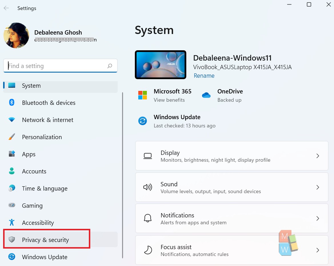Open Notifications alerts settings
Image resolution: width=334 pixels, height=266 pixels.
tap(232, 218)
